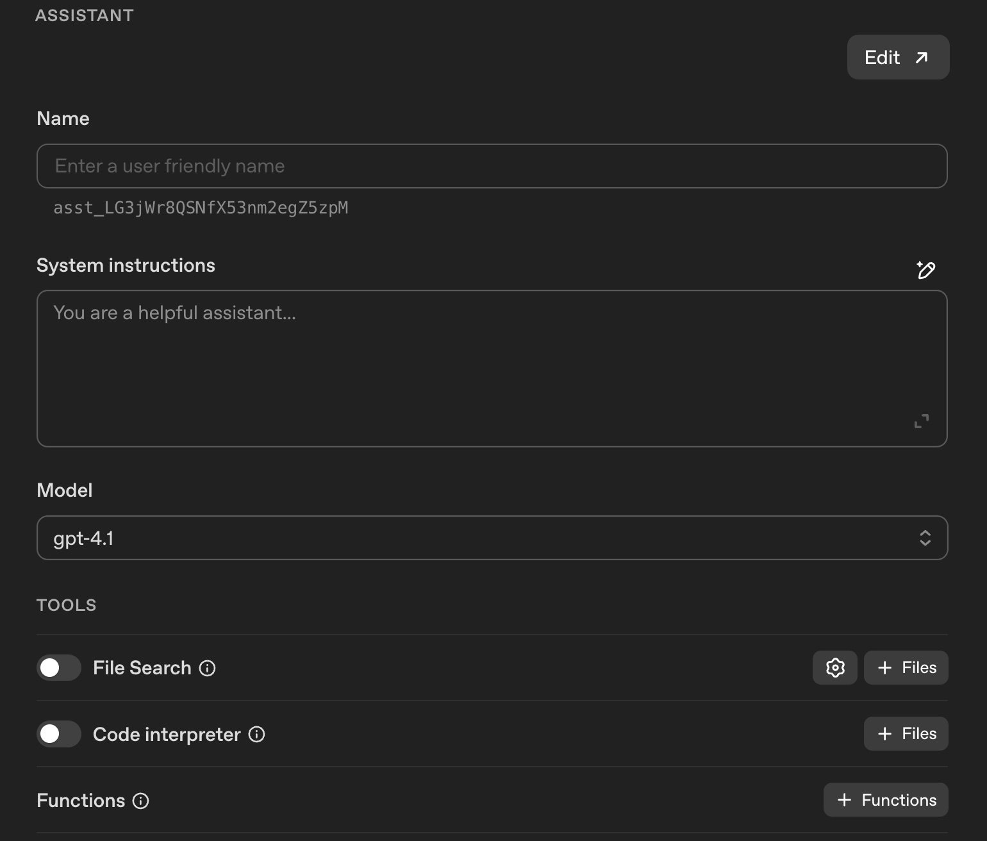Click the File Search label
Viewport: 987px width, 841px height.
pyautogui.click(x=142, y=668)
